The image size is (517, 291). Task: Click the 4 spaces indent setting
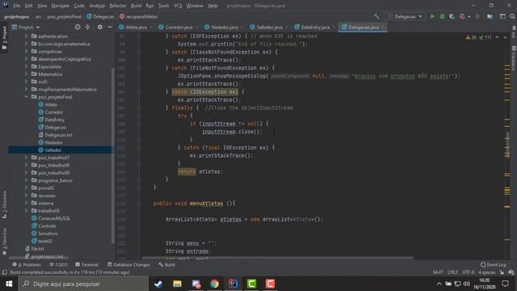point(486,272)
